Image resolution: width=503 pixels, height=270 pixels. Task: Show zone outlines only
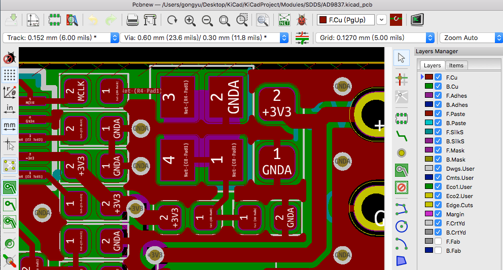(10, 221)
